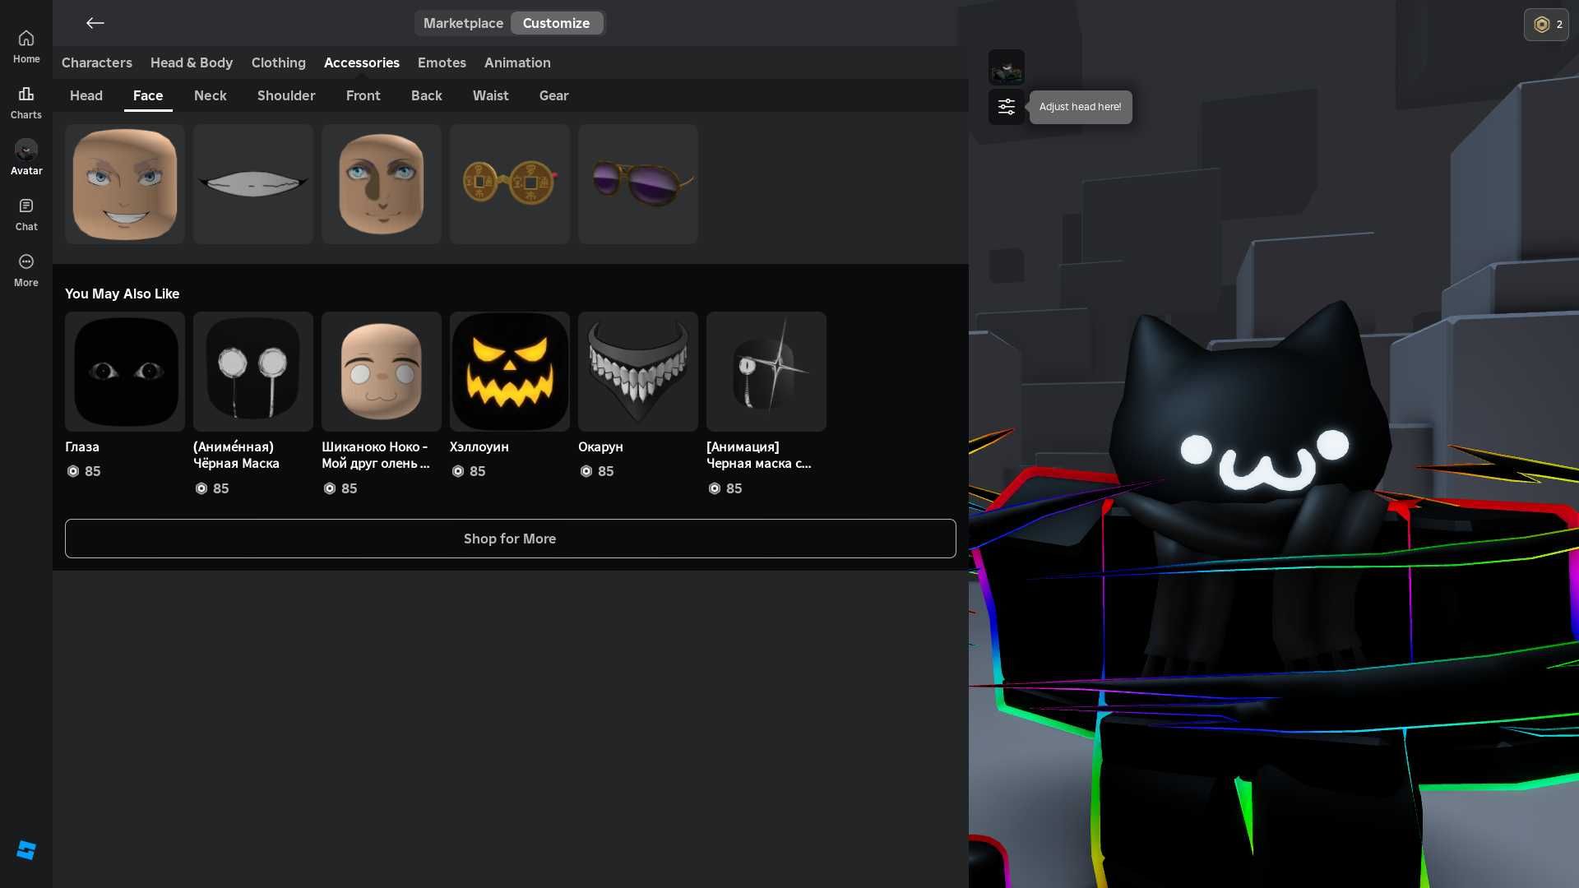Click the 85 price under Глаза
Viewport: 1579px width, 888px height.
click(84, 471)
